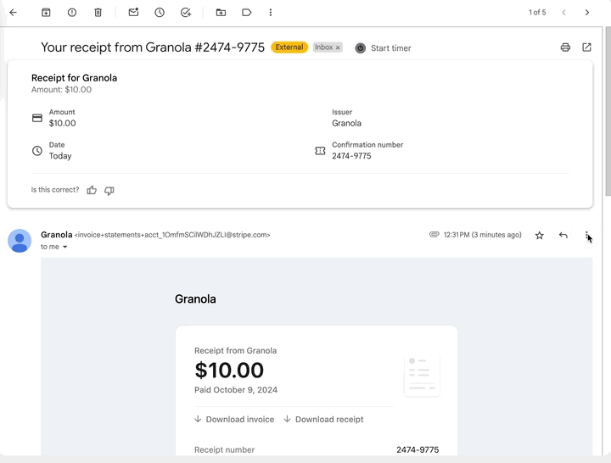611x463 pixels.
Task: Click the Issuer value Granola
Action: 346,124
